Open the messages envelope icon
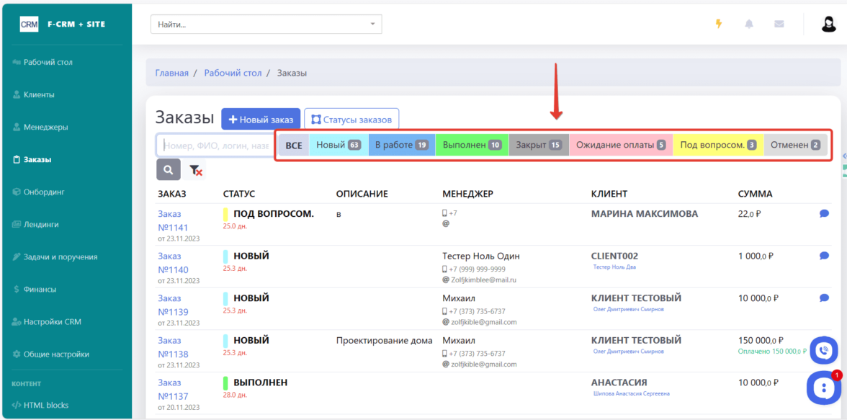 tap(779, 24)
